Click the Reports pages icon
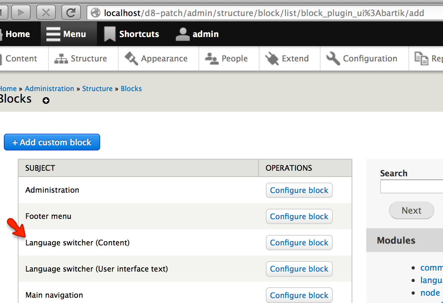Screen dimensions: 443x303 422,58
